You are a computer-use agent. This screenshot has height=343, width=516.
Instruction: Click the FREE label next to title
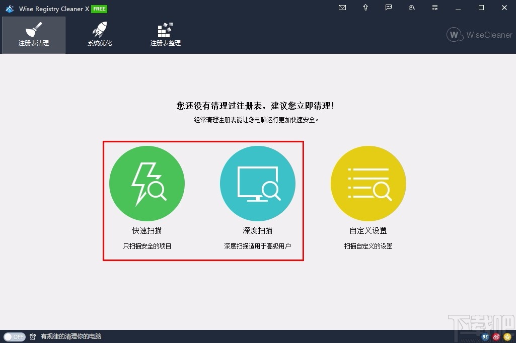point(99,9)
